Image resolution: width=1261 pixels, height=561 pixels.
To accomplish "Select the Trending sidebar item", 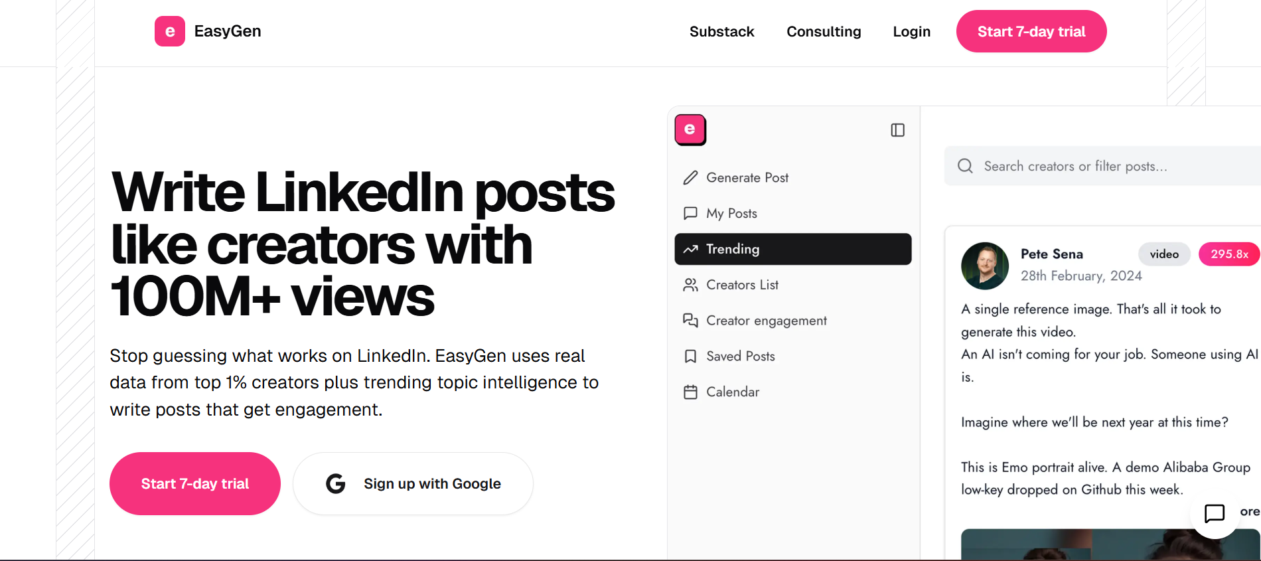I will point(793,249).
